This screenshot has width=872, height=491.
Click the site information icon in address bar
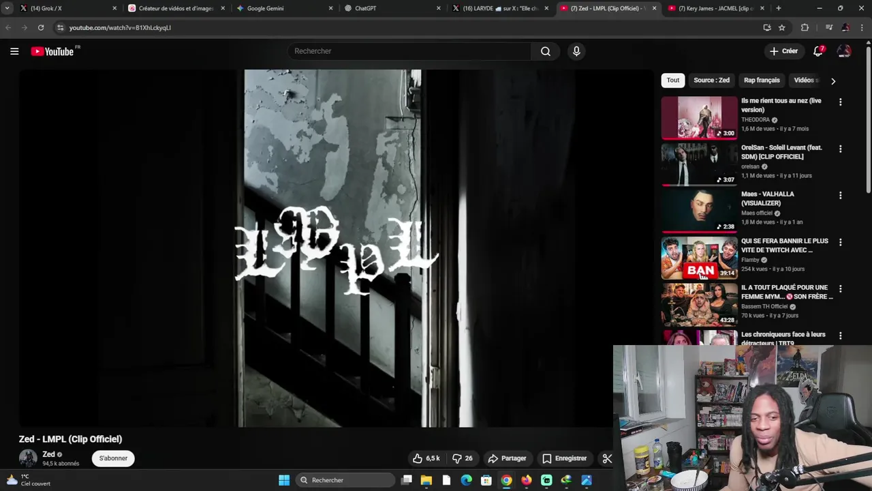60,28
